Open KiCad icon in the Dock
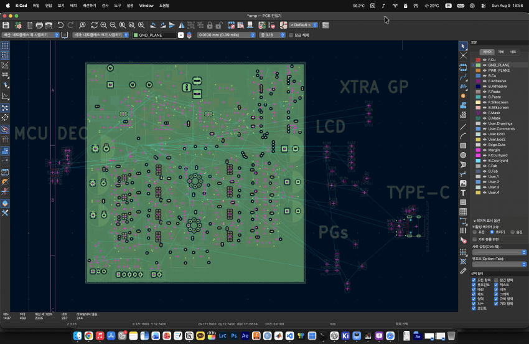 click(345, 335)
